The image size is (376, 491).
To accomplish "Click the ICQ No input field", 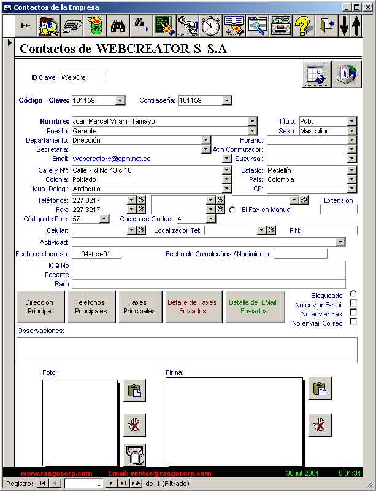I will coord(209,265).
